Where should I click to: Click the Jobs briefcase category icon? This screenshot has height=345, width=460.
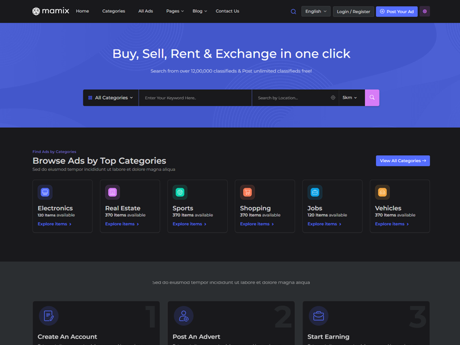point(315,192)
